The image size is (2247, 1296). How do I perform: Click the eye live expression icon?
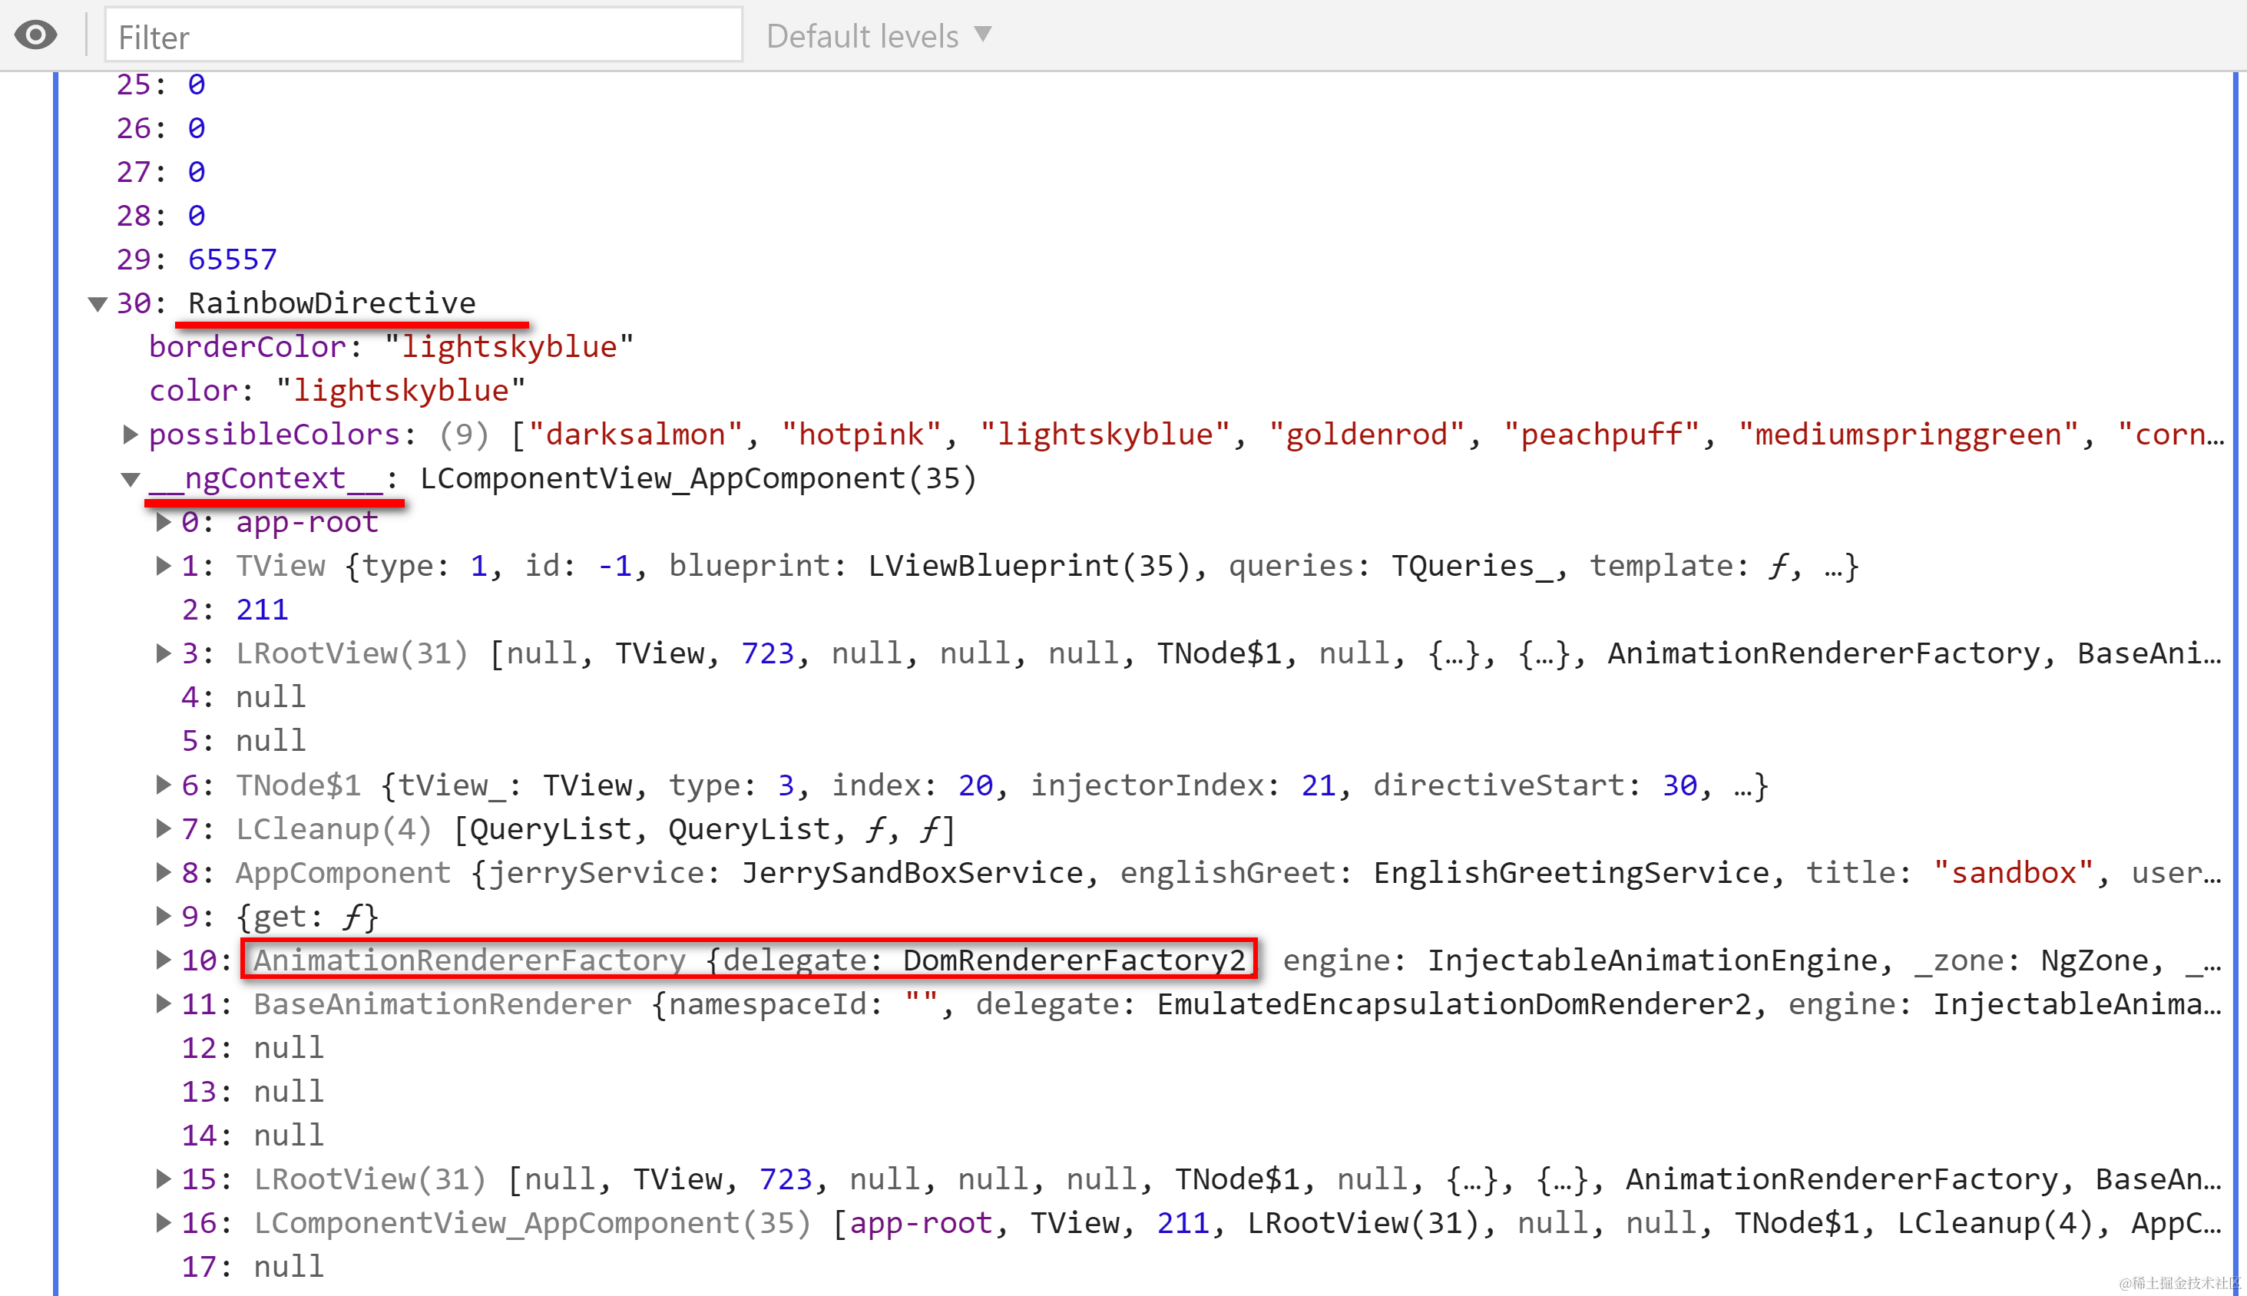35,35
